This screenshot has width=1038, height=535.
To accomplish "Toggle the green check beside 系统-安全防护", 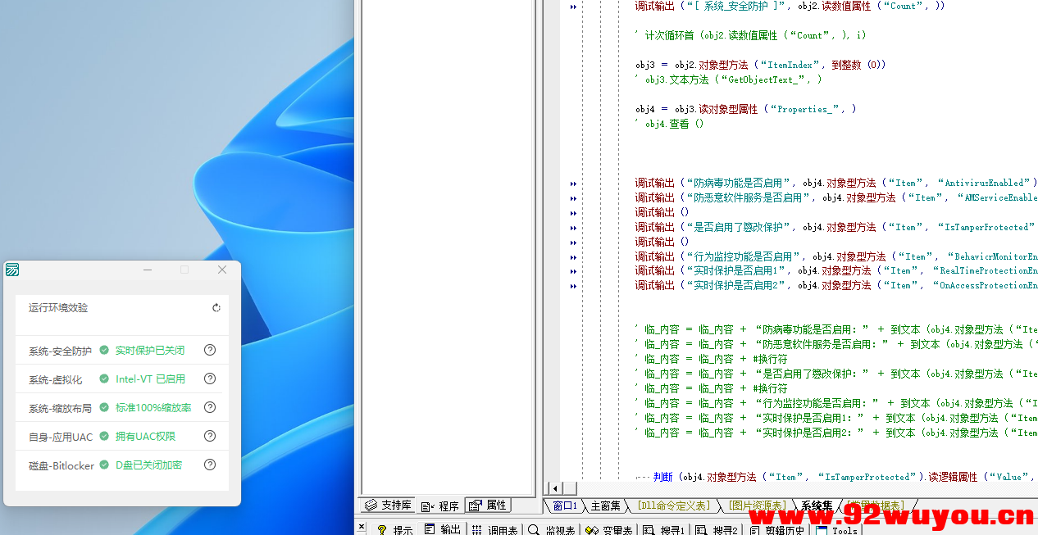I will pos(104,350).
